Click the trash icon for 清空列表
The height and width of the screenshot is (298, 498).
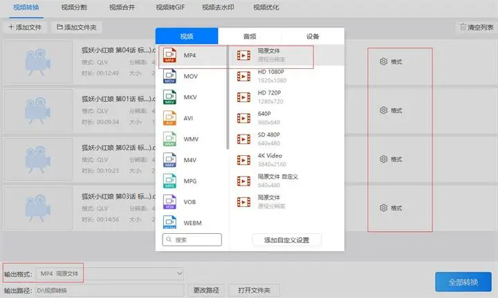[x=463, y=27]
